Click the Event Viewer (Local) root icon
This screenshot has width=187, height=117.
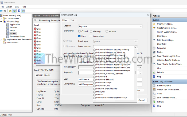click(x=1, y=15)
